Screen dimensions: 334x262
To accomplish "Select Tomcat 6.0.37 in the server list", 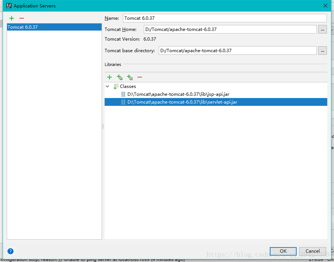I will (x=54, y=27).
